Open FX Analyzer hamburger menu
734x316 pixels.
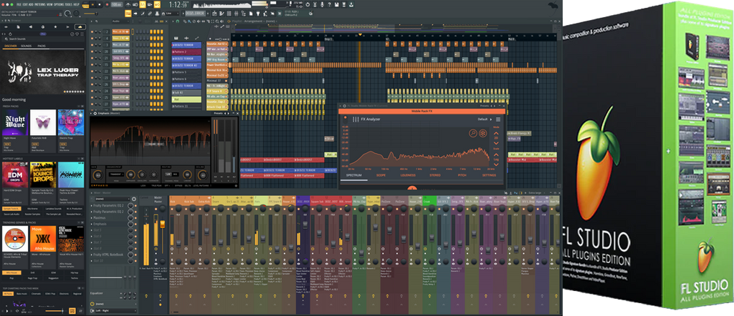click(498, 119)
